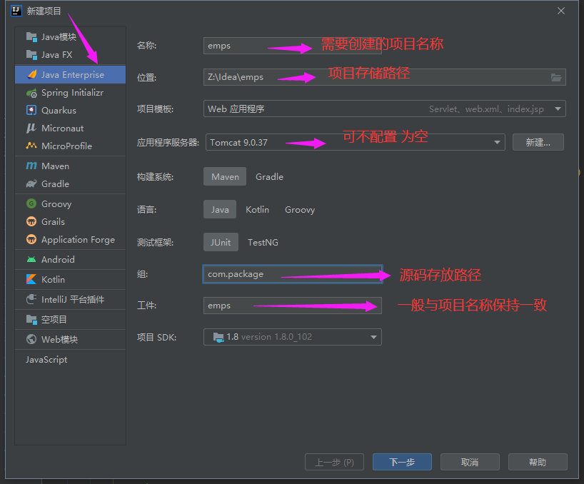Click the Quarkus icon
Image resolution: width=584 pixels, height=484 pixels.
31,110
